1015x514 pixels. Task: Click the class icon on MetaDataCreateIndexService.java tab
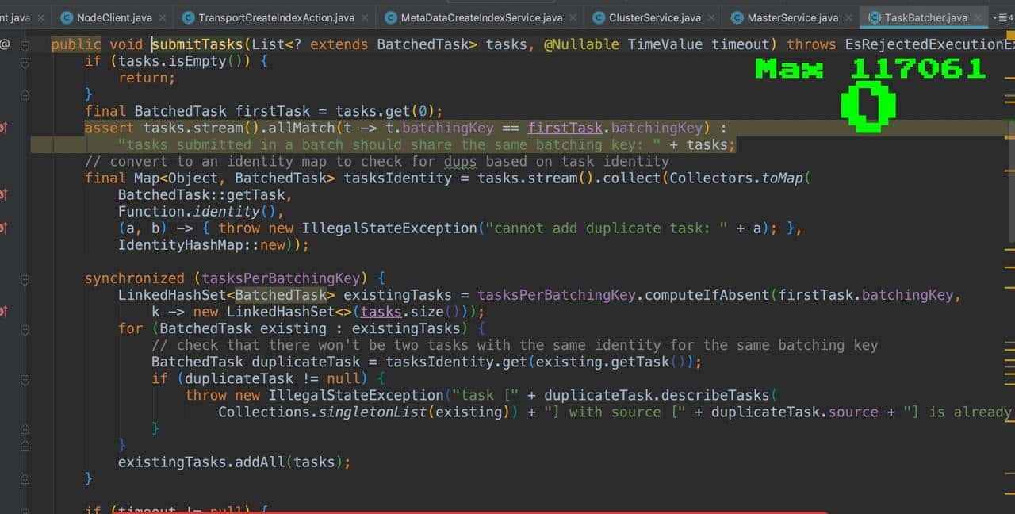[389, 17]
